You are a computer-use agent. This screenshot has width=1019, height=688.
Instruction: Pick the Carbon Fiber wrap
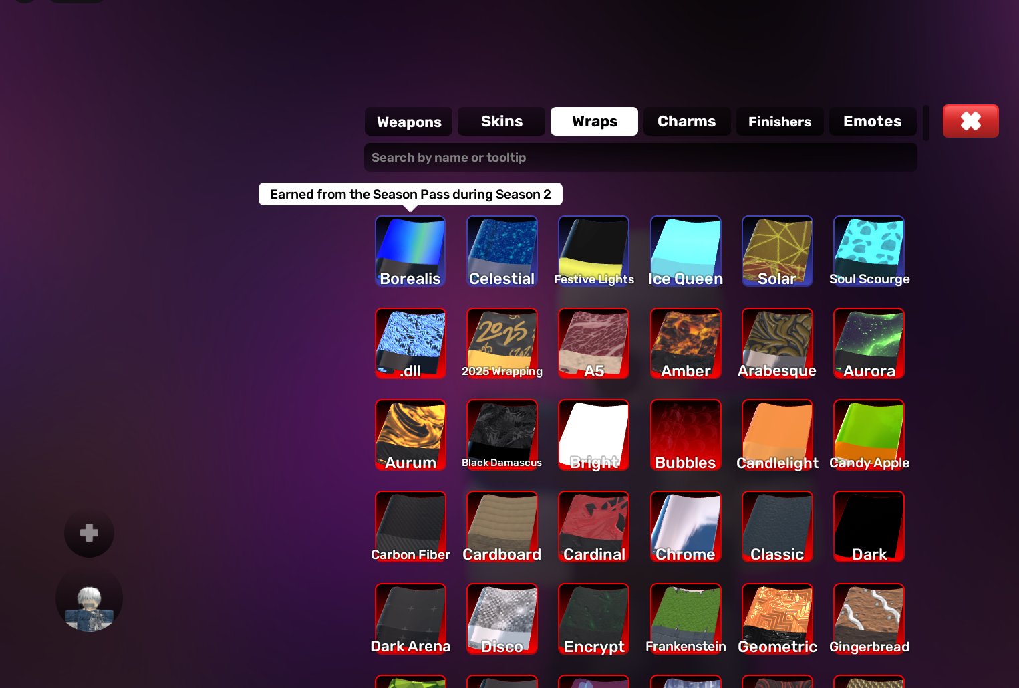(x=410, y=526)
